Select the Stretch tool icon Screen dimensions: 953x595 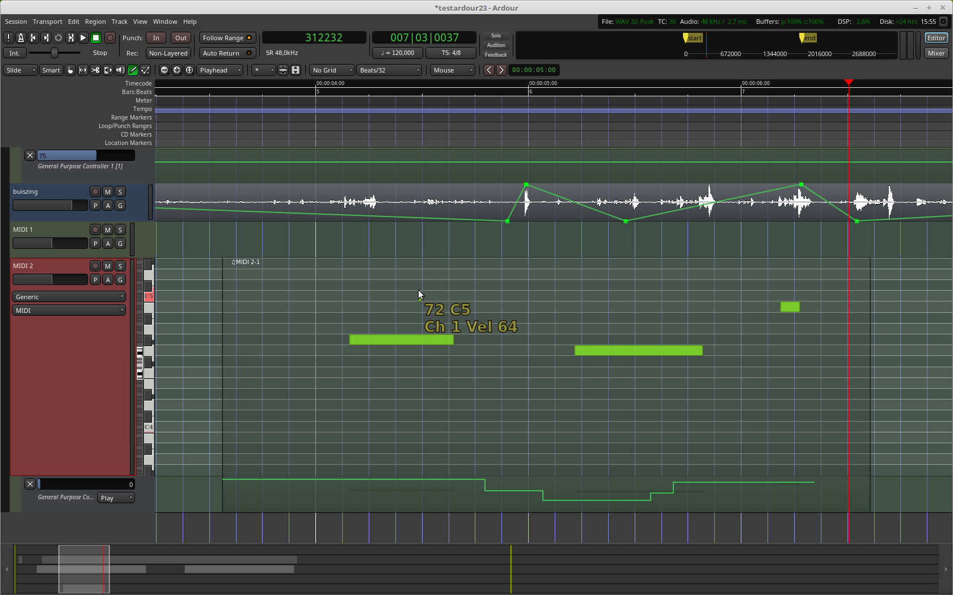(x=108, y=70)
